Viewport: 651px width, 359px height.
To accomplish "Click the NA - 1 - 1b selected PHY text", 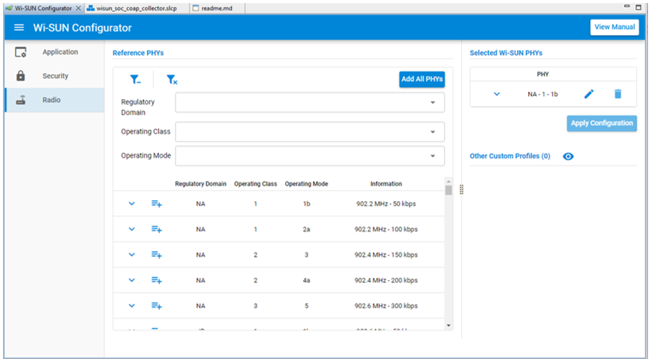I will pos(543,94).
